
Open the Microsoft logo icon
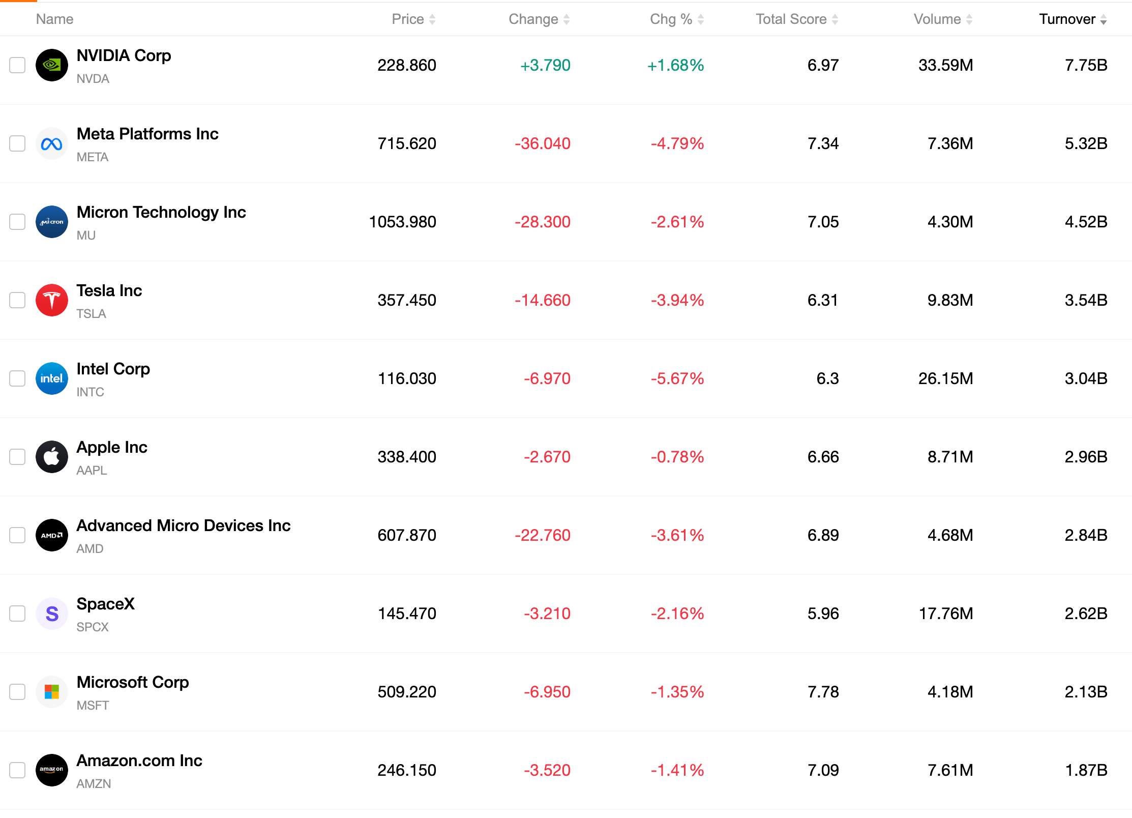(x=52, y=692)
